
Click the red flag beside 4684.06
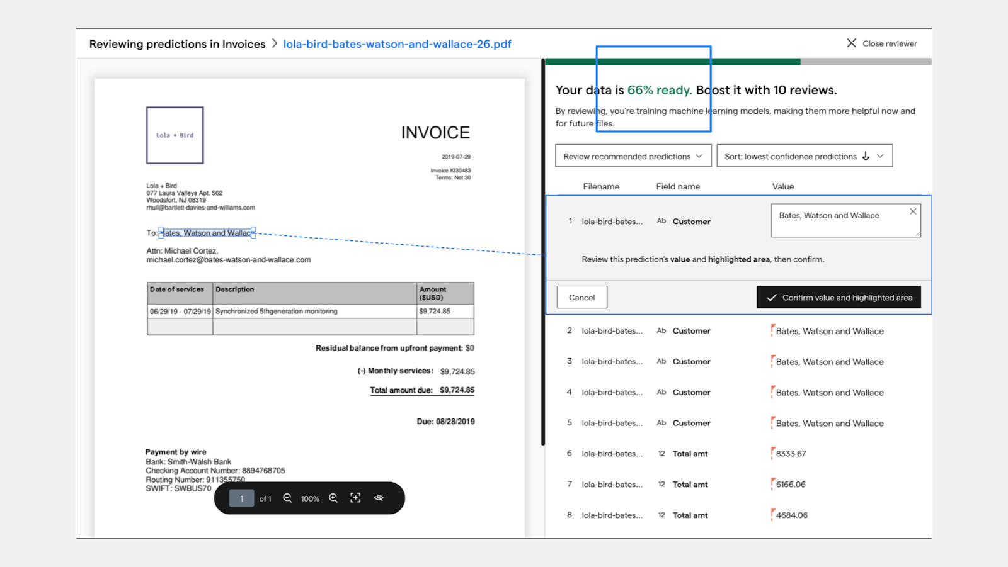click(x=773, y=515)
